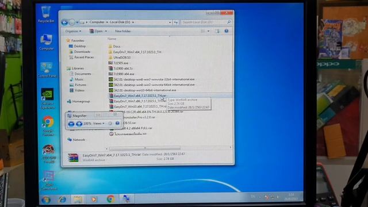Open the Control Panel desktop icon
The width and height of the screenshot is (368, 207).
47,70
